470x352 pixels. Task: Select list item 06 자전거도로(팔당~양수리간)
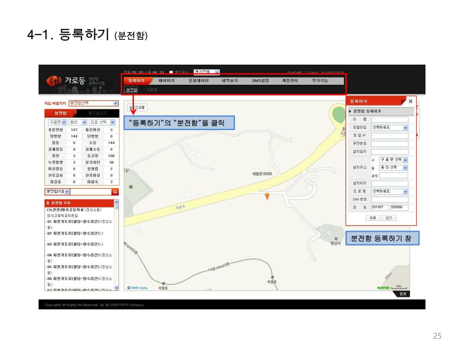pyautogui.click(x=79, y=281)
